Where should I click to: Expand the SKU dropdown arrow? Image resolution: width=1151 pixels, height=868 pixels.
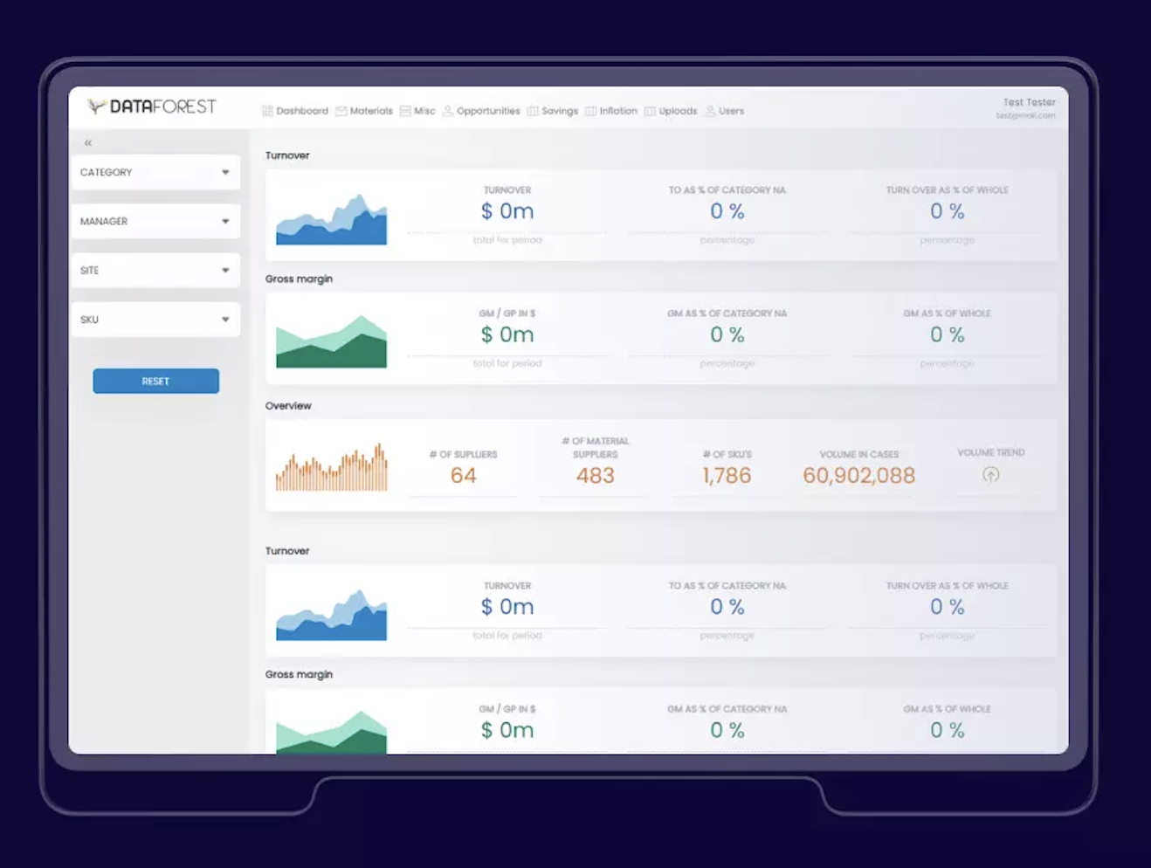click(x=225, y=320)
